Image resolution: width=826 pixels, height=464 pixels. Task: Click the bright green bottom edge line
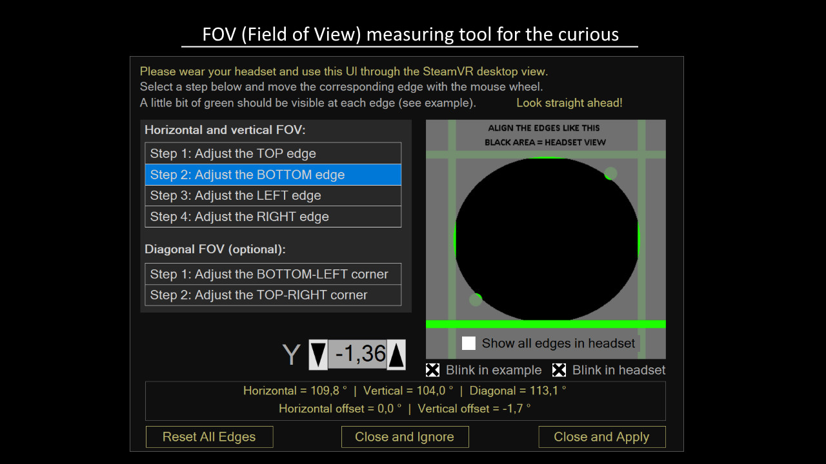click(x=545, y=323)
